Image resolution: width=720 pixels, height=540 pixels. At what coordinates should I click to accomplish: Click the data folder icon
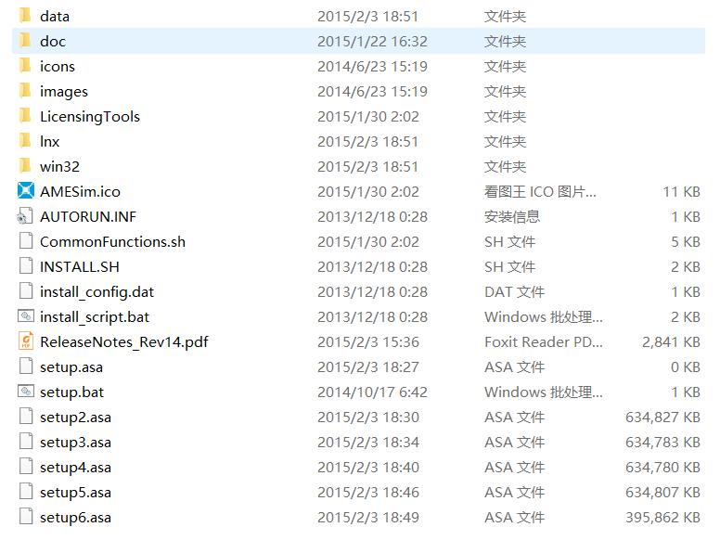point(26,16)
